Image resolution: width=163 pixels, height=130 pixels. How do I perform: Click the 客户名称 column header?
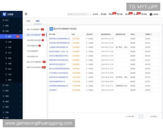pos(52,34)
